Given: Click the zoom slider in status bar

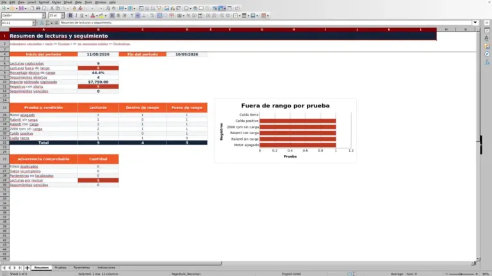Looking at the screenshot, I should (x=461, y=274).
